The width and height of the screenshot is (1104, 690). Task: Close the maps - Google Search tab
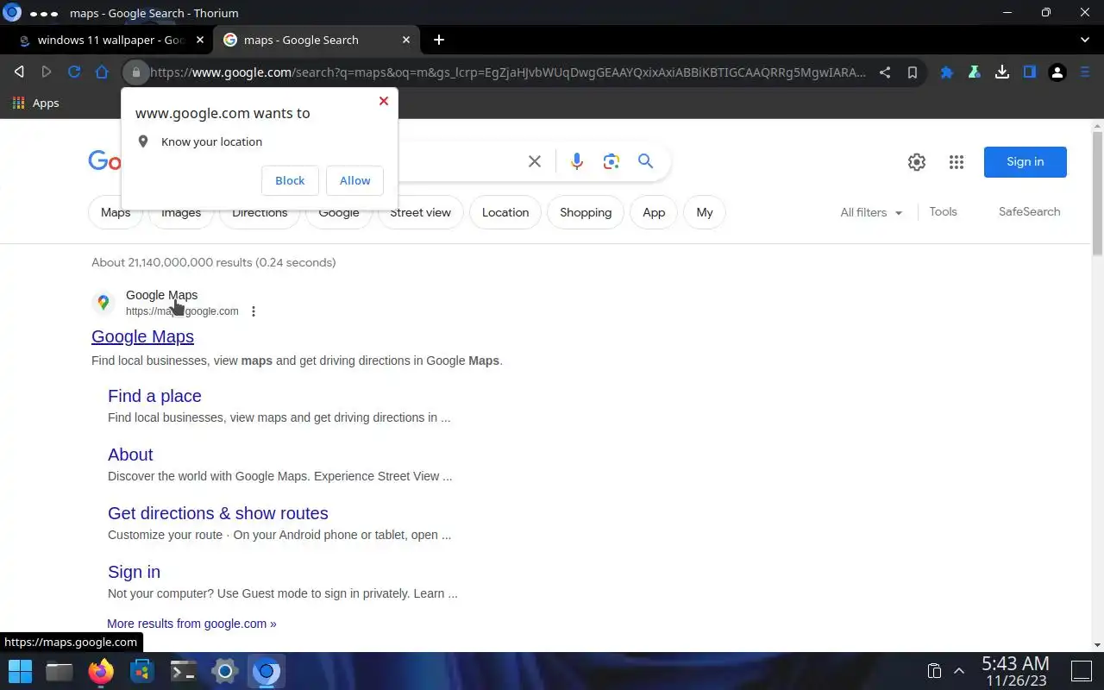coord(406,40)
